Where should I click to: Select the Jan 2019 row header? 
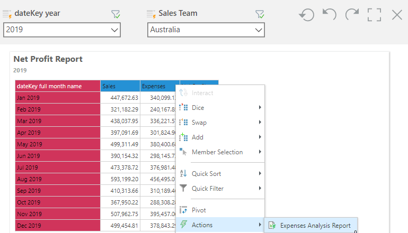[x=58, y=98]
